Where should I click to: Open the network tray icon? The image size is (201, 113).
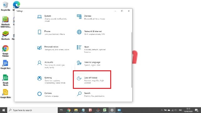click(172, 110)
